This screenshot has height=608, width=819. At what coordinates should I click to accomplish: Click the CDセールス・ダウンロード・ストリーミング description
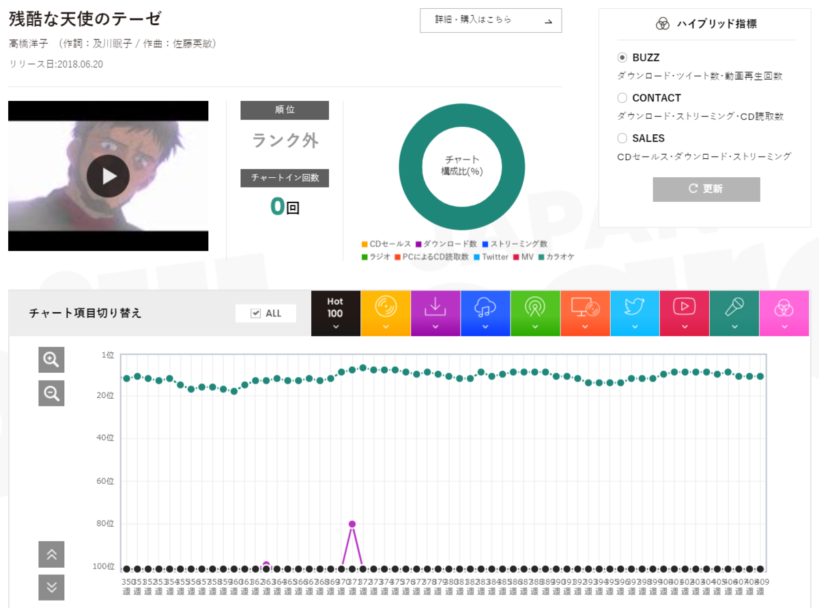[x=704, y=157]
